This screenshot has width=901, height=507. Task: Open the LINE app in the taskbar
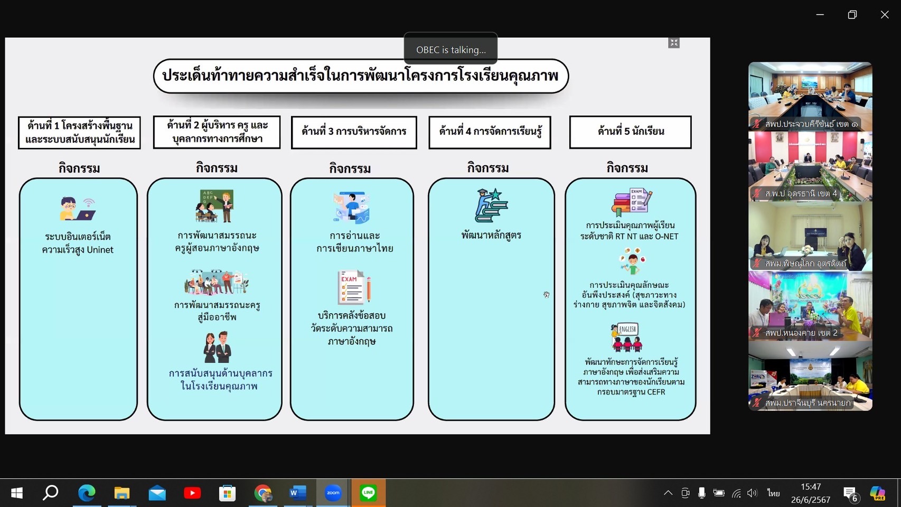[368, 493]
